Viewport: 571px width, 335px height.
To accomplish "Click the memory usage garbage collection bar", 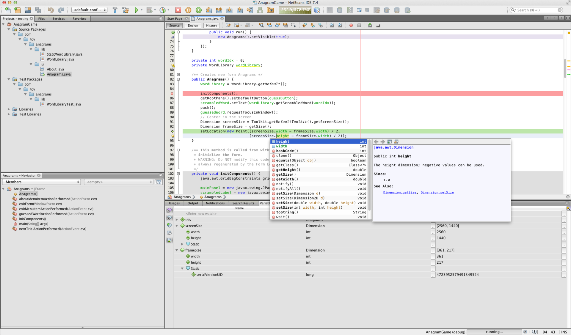I will click(x=296, y=10).
